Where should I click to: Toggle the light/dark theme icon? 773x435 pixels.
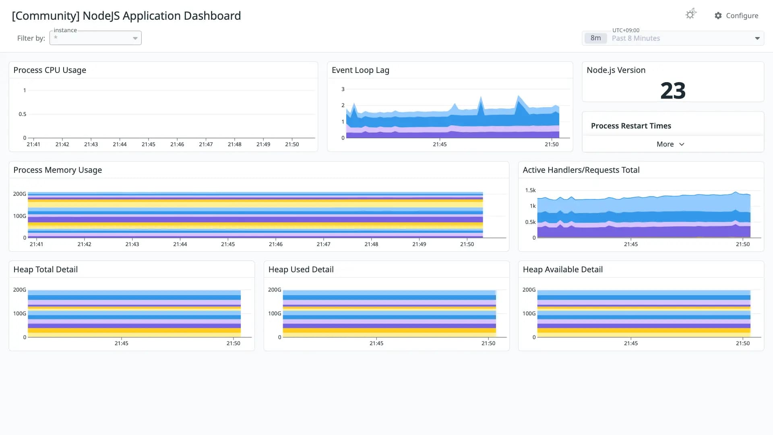coord(691,14)
